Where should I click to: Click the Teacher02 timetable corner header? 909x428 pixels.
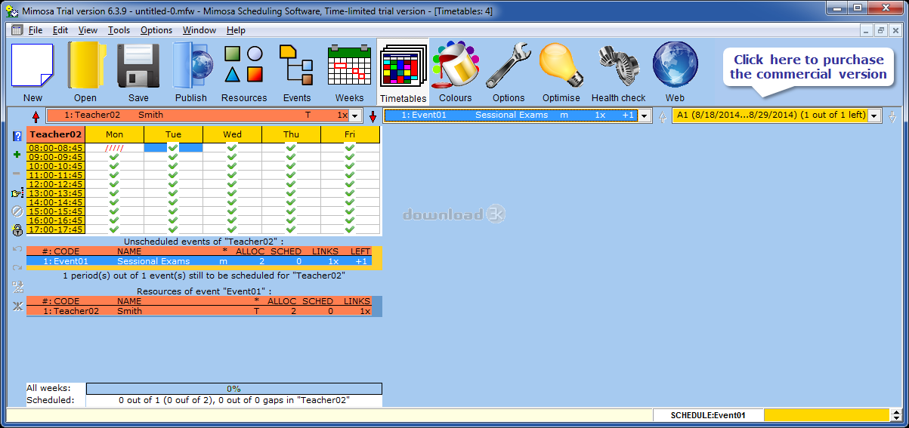(56, 134)
